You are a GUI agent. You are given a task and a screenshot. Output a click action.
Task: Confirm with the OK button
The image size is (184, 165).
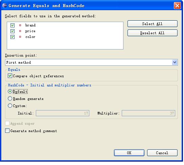click(x=129, y=153)
